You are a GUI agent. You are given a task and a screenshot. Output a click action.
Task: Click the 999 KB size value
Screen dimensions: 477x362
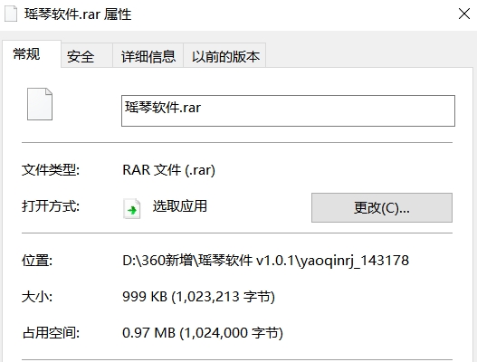click(198, 297)
